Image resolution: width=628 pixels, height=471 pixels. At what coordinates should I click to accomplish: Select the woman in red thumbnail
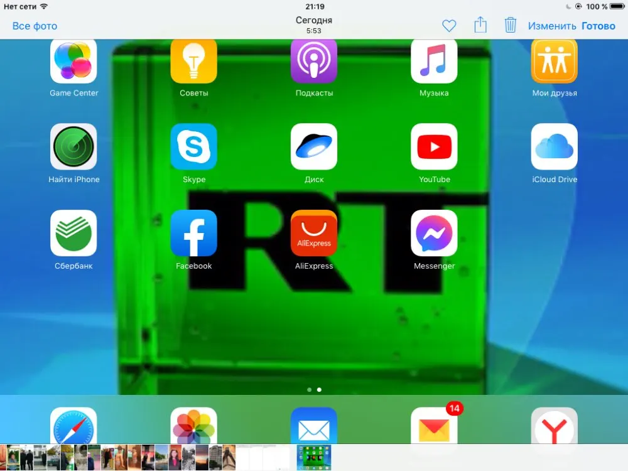[x=175, y=457]
